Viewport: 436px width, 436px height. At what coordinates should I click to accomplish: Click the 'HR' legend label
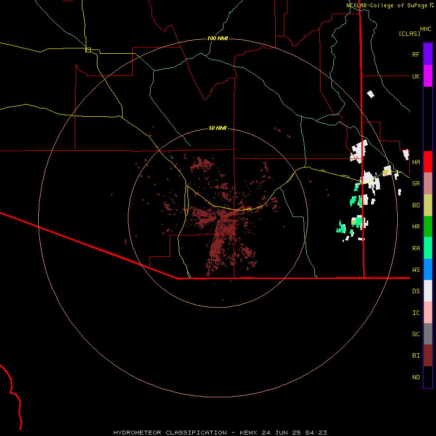[416, 227]
